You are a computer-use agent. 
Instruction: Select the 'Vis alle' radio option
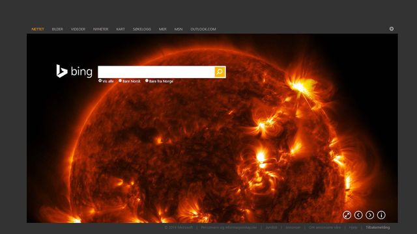point(100,81)
